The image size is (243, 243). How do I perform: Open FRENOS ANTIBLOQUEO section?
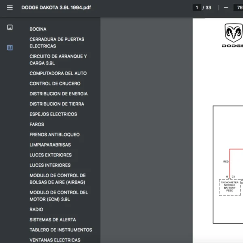(x=55, y=135)
